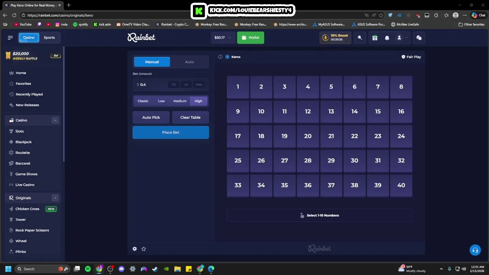The width and height of the screenshot is (489, 275).
Task: Toggle Keno number 29
Action: coord(331,160)
